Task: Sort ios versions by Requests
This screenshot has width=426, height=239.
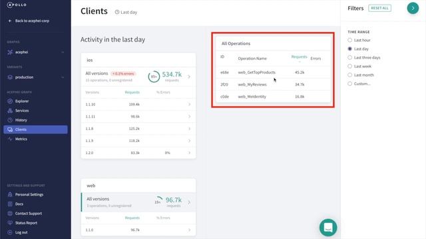Action: (x=132, y=92)
